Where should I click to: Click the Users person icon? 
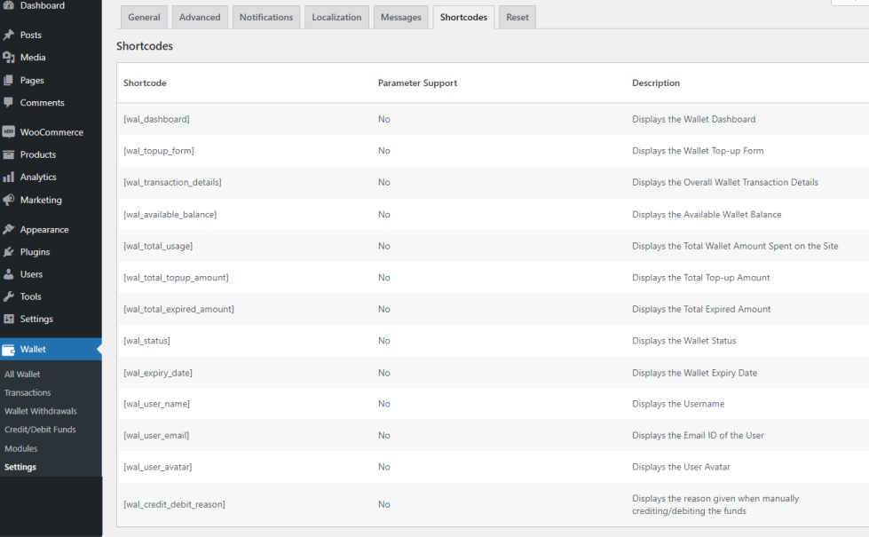tap(9, 274)
